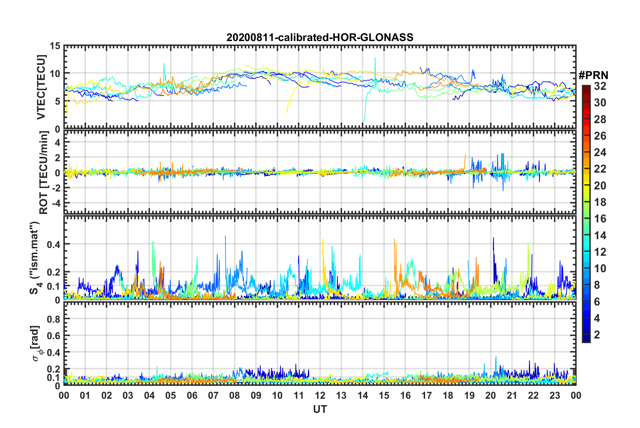Select the S4 ("ism.mat") axis label
Viewport: 640px width, 428px height.
(35, 258)
